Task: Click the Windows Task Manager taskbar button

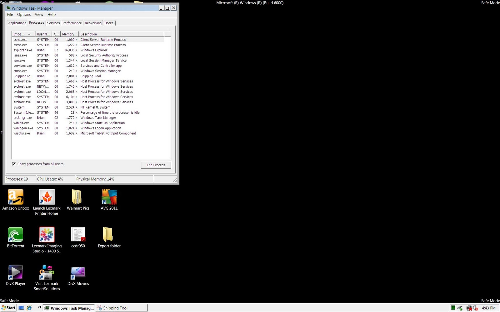Action: (x=69, y=308)
